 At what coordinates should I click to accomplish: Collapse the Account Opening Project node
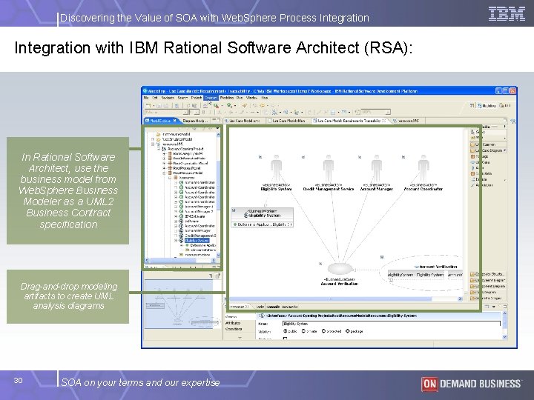159,149
